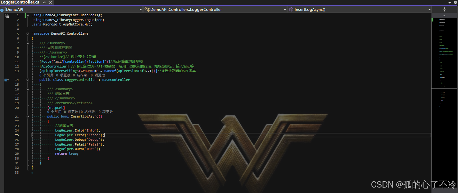The width and height of the screenshot is (458, 193).
Task: Click the InsertLogAsync method name in code
Action: pyautogui.click(x=84, y=117)
